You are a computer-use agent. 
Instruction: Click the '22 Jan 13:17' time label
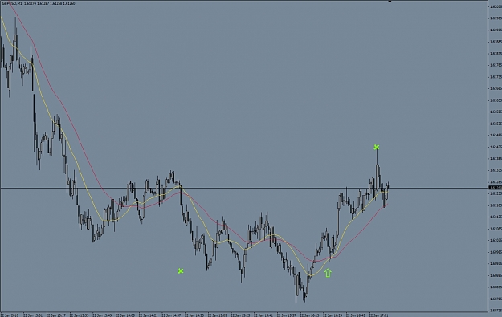tap(56, 315)
